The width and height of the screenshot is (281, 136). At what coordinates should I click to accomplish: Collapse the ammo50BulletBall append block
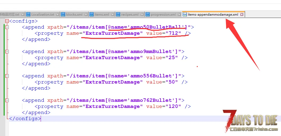[x=7, y=27]
